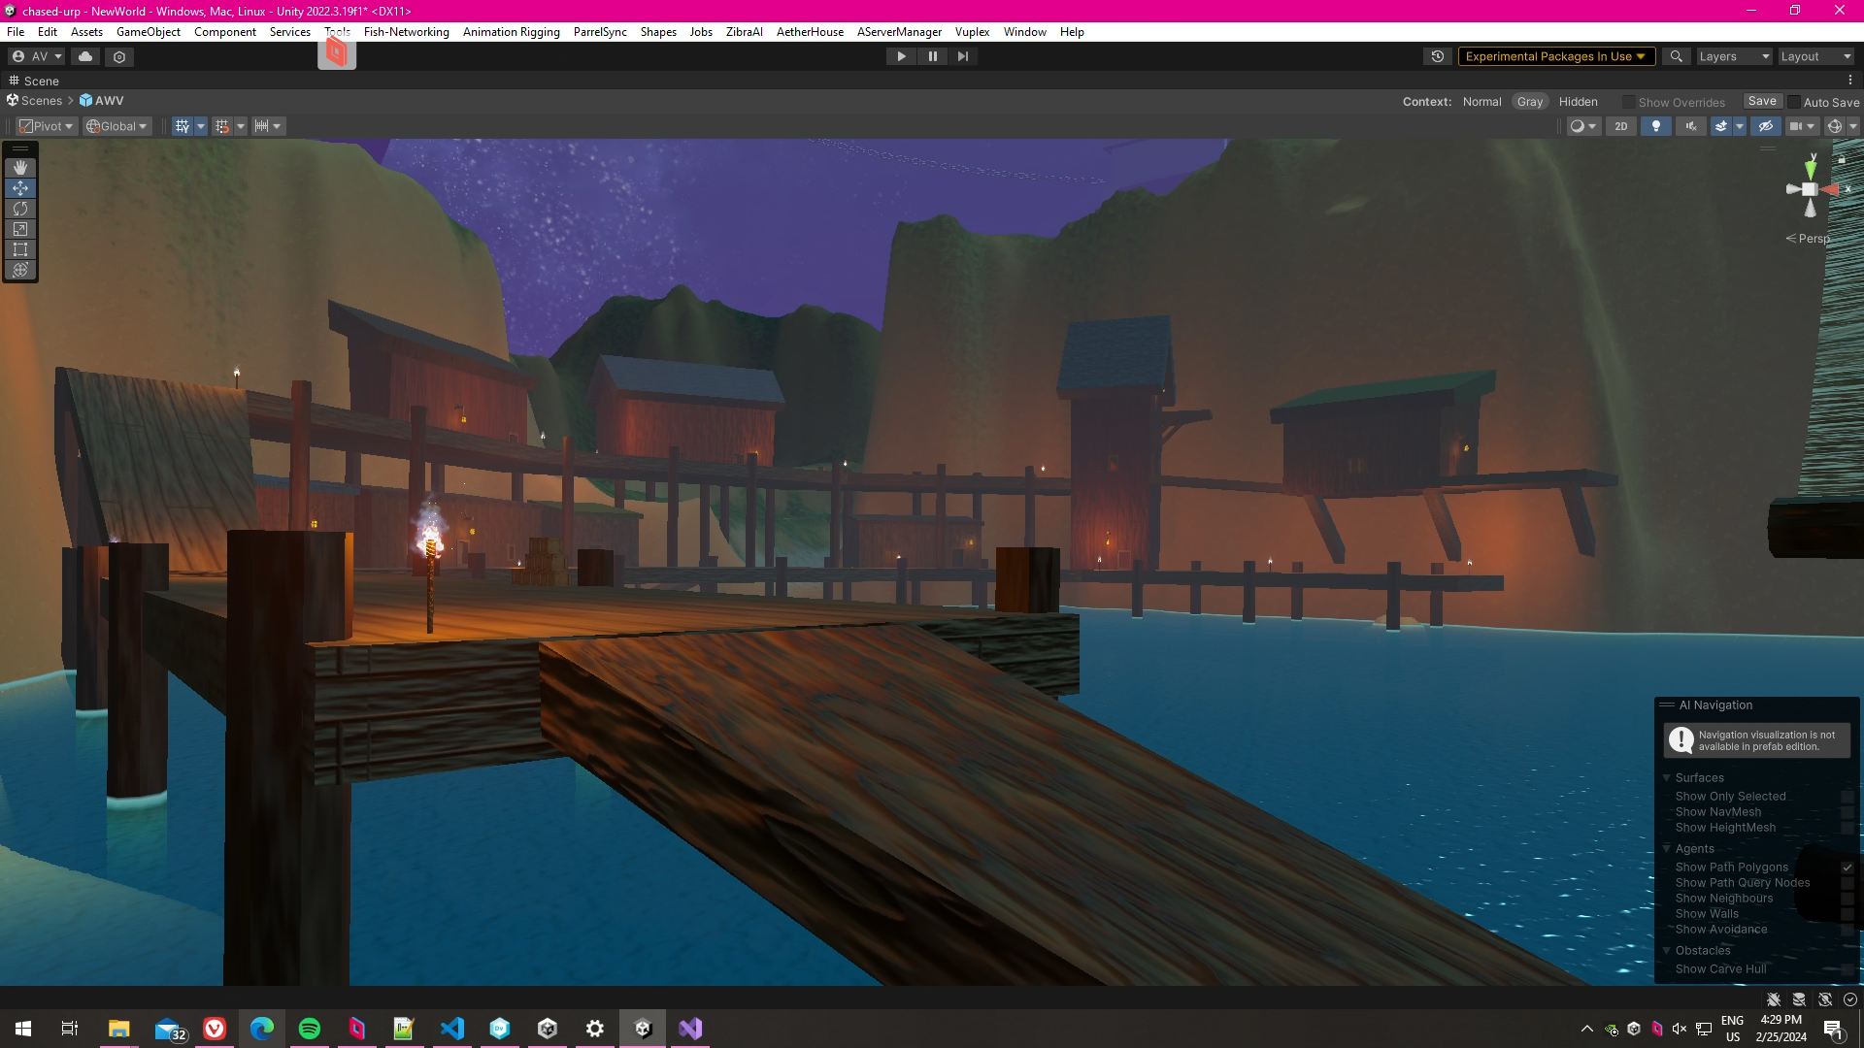
Task: Toggle 2D view mode
Action: point(1621,126)
